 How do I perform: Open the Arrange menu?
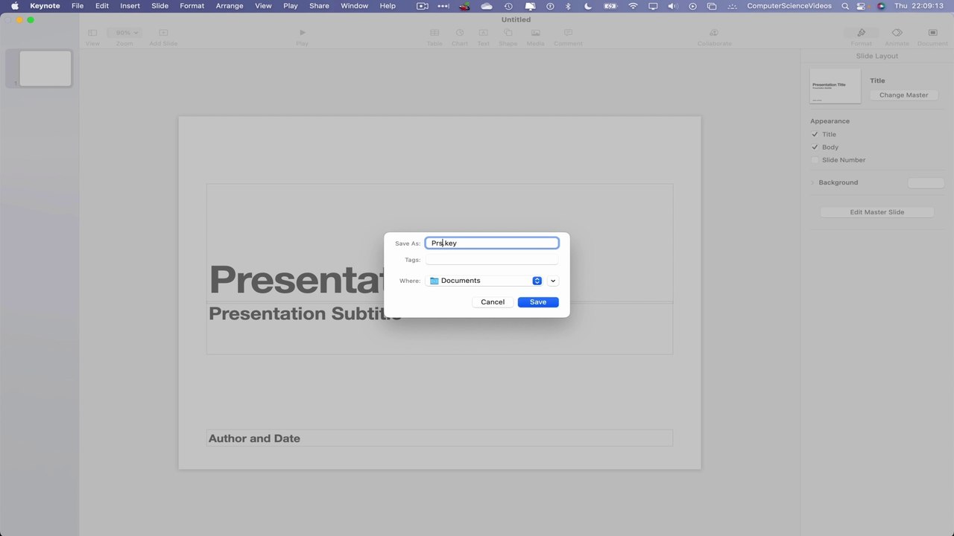point(230,6)
